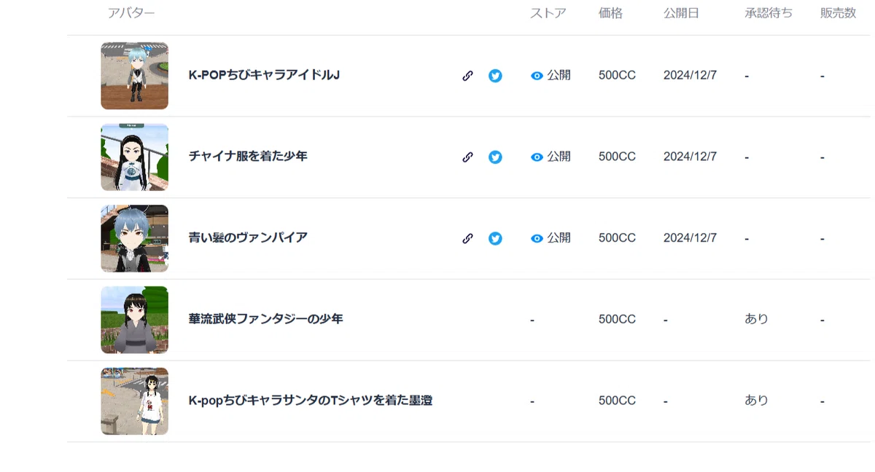
Task: Copy link icon for K-POPちびキャラアイドルJ
Action: point(468,76)
